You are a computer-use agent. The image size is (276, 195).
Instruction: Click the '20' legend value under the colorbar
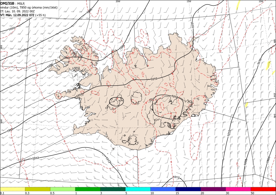[x=202, y=193]
